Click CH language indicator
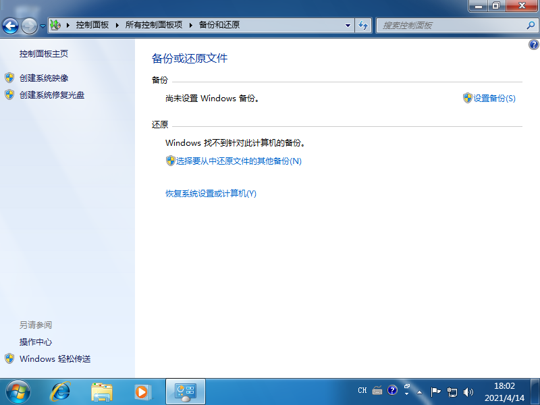 (x=362, y=391)
